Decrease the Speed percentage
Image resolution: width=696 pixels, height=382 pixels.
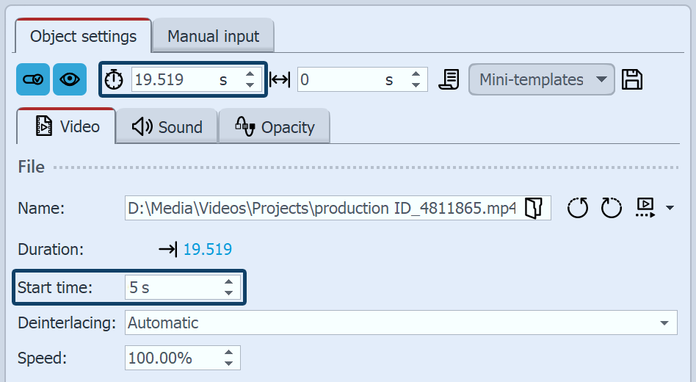click(228, 364)
